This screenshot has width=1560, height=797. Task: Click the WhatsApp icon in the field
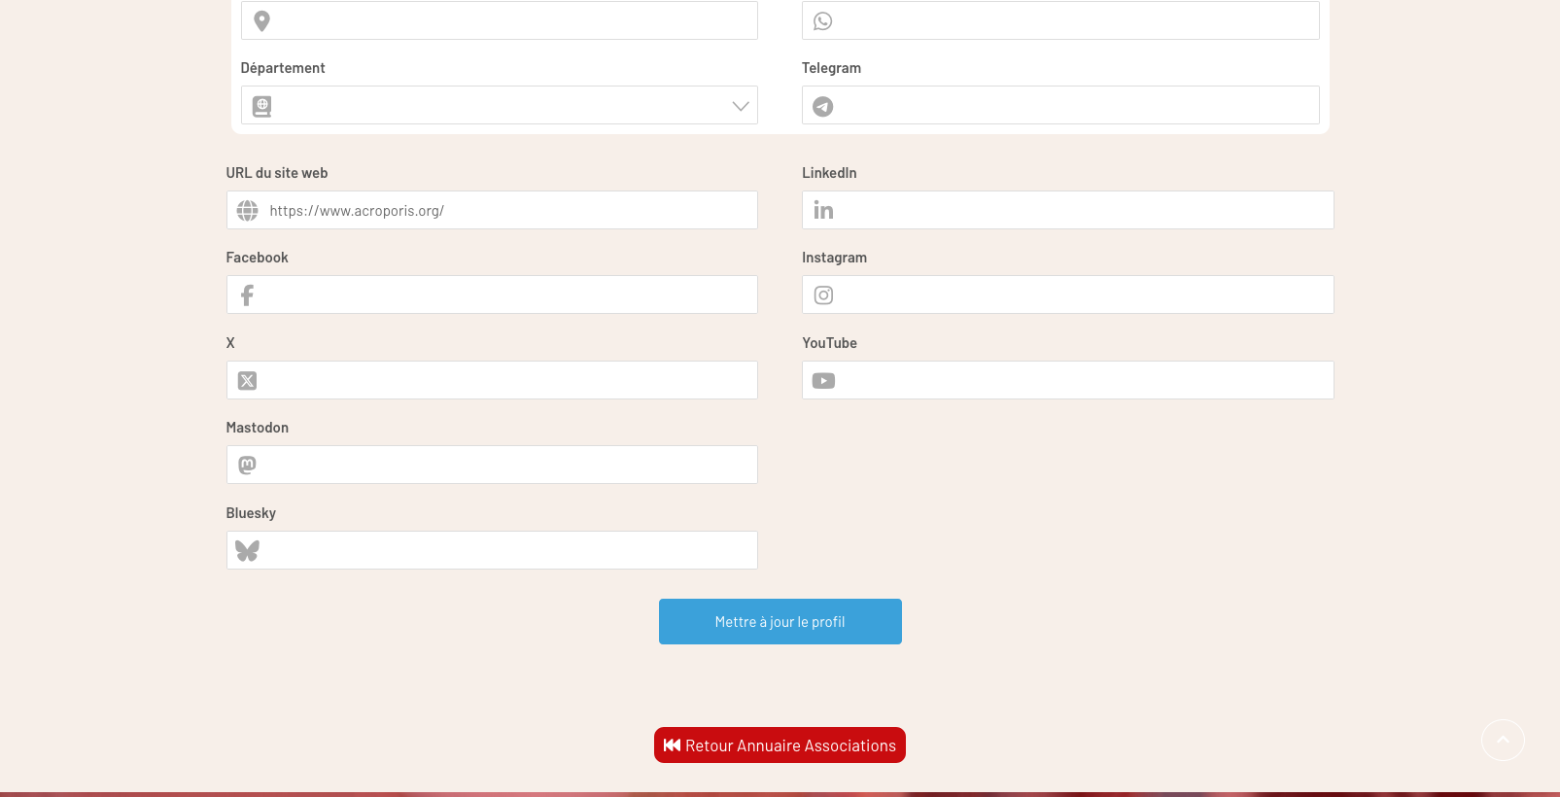[823, 20]
